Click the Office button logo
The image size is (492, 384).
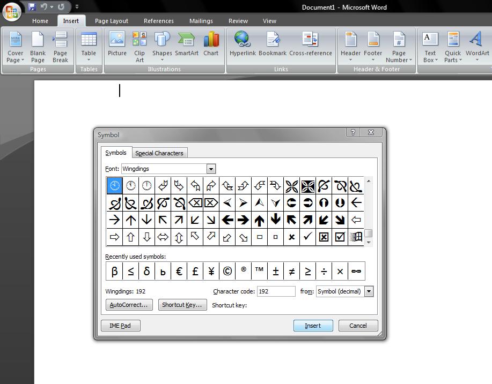pos(12,12)
